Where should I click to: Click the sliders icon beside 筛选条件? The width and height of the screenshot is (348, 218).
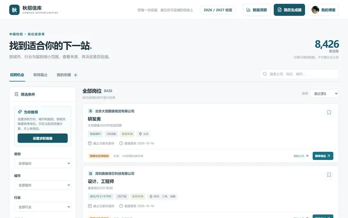point(17,94)
